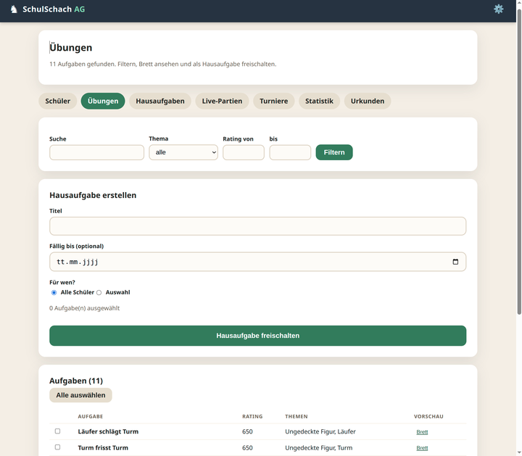
Task: Click the 0 Aufgabe(n) ausgewählt text
Action: pyautogui.click(x=85, y=308)
